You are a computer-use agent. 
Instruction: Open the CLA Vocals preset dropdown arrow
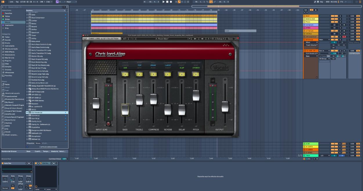(189, 39)
